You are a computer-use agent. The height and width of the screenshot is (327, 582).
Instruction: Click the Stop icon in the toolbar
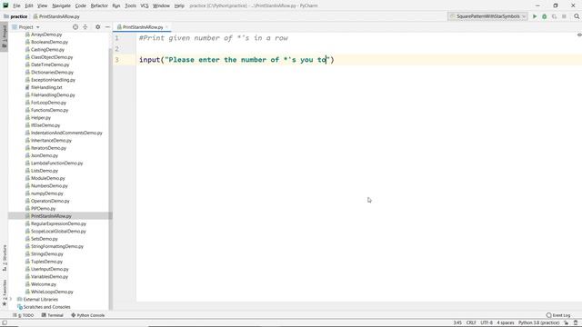[x=564, y=16]
